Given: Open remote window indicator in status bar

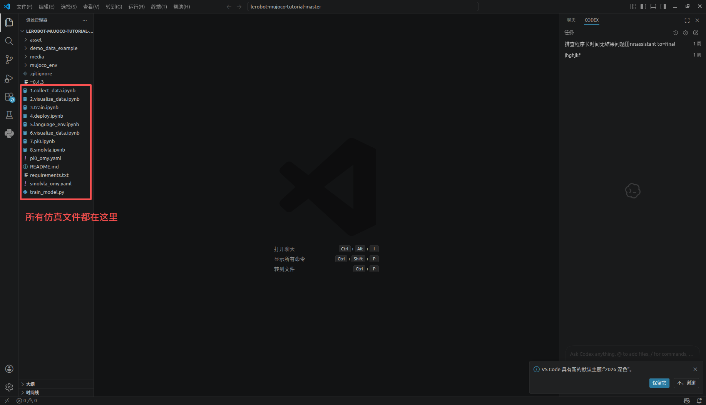Looking at the screenshot, I should click(x=7, y=401).
